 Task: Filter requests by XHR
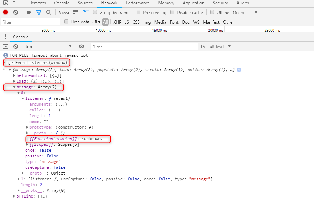(117, 22)
